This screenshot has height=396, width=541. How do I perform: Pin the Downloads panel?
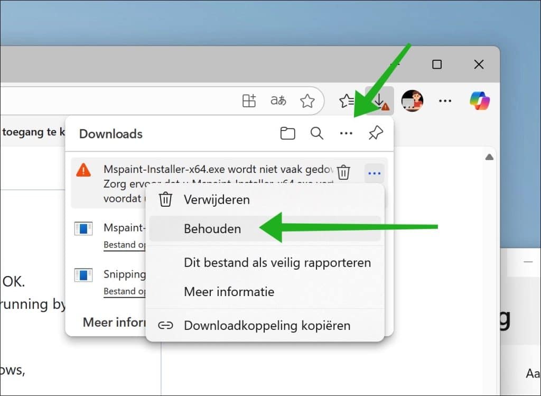tap(376, 133)
